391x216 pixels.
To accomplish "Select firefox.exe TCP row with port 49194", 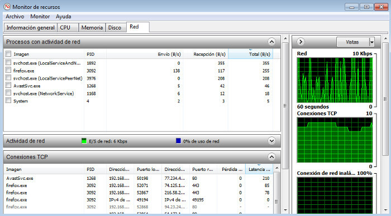I will (x=139, y=200).
